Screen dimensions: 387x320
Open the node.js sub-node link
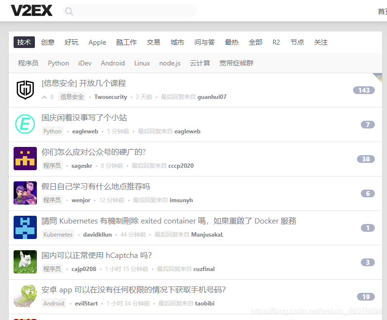[x=170, y=64]
